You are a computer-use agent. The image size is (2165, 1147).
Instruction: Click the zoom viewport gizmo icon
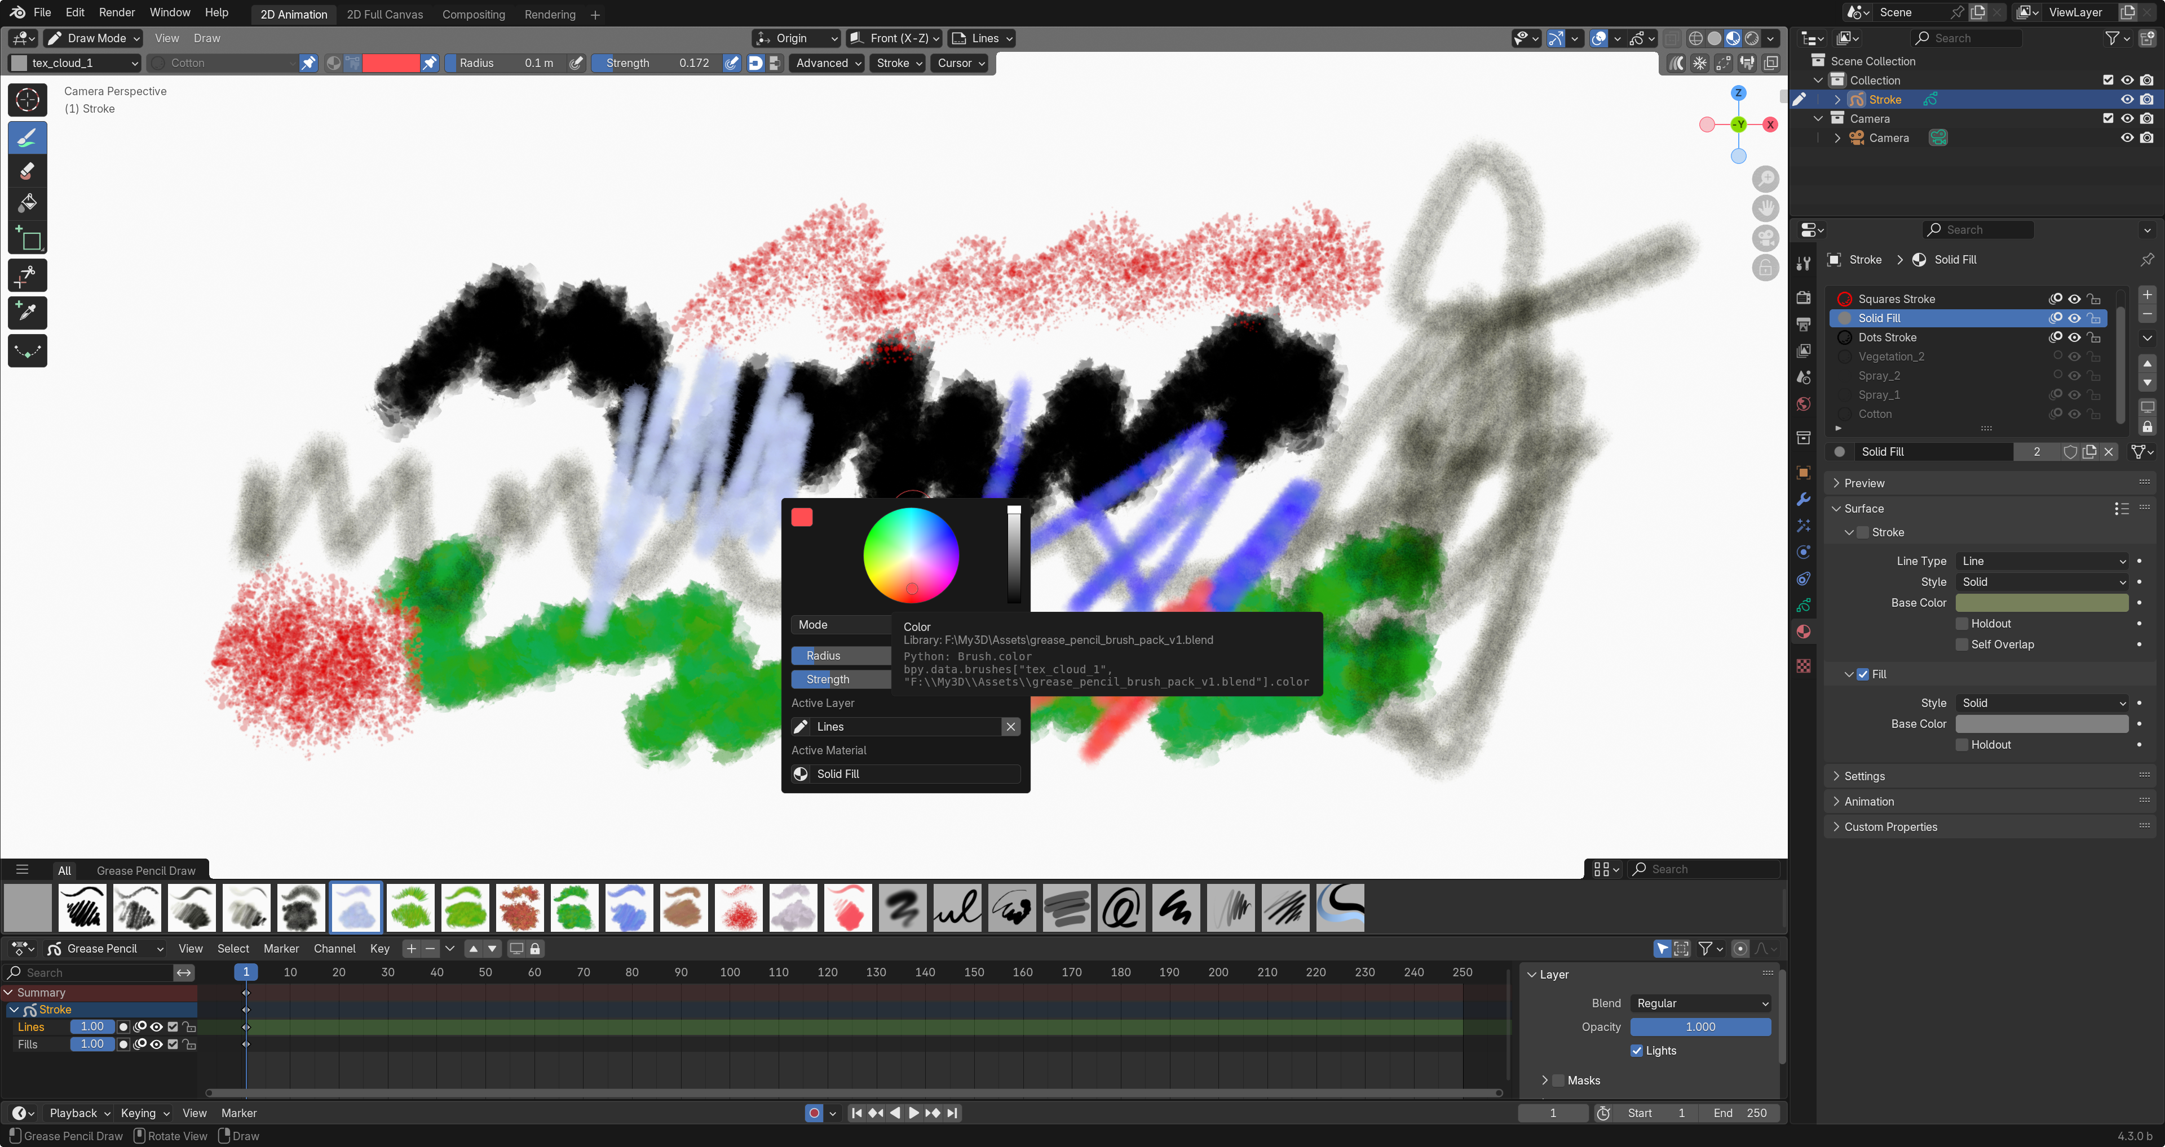1766,179
